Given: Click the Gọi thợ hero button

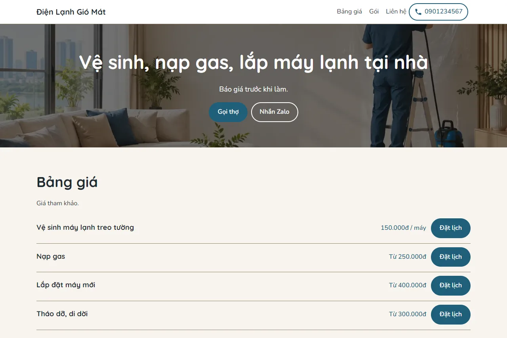Looking at the screenshot, I should click(x=228, y=112).
